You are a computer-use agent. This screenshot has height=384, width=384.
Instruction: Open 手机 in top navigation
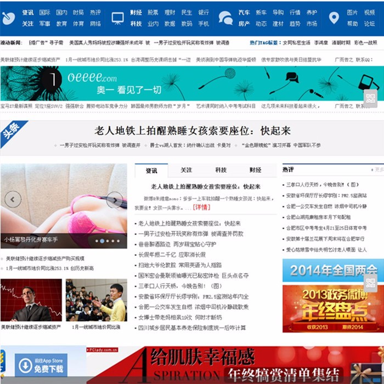click(204, 24)
